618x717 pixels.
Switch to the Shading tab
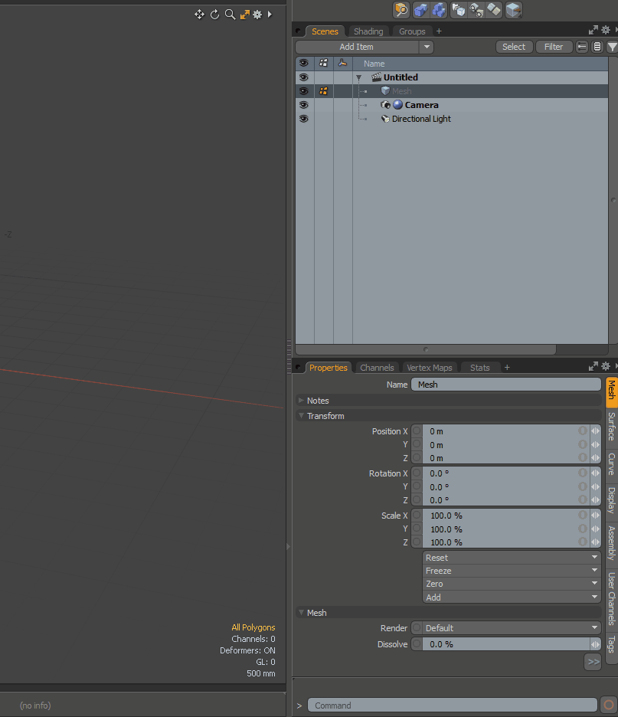[x=368, y=31]
